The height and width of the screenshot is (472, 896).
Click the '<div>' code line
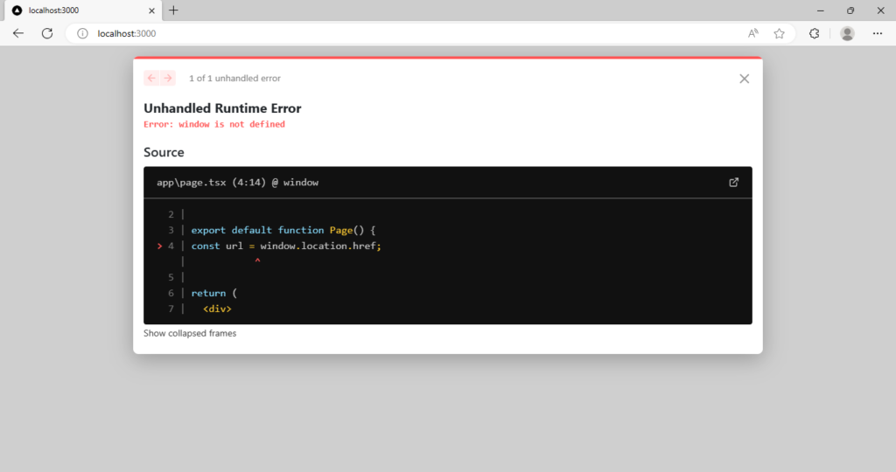[217, 309]
